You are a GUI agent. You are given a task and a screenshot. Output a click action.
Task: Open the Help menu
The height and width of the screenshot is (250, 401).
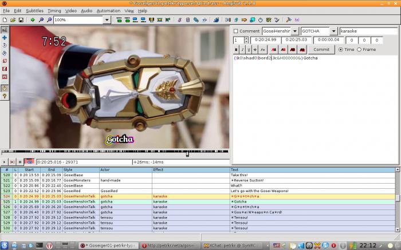[143, 11]
